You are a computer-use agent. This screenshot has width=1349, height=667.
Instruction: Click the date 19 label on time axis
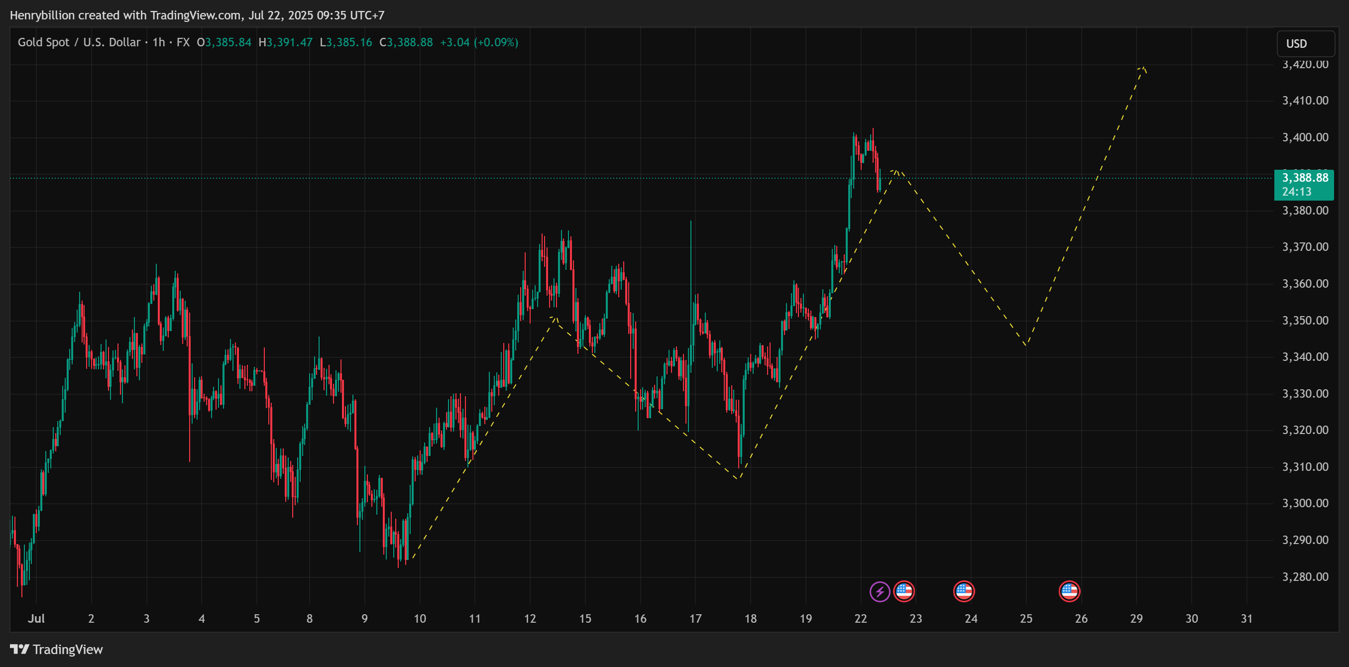coord(805,619)
